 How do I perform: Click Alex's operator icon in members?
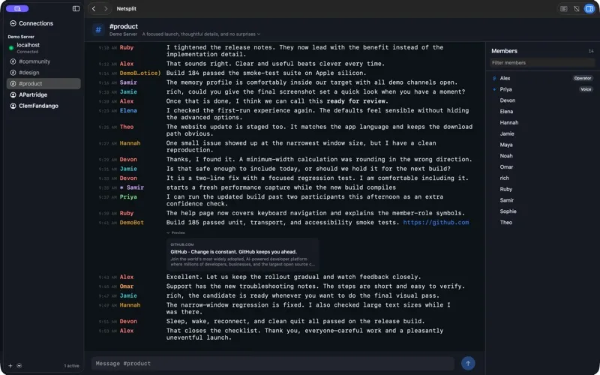[494, 78]
